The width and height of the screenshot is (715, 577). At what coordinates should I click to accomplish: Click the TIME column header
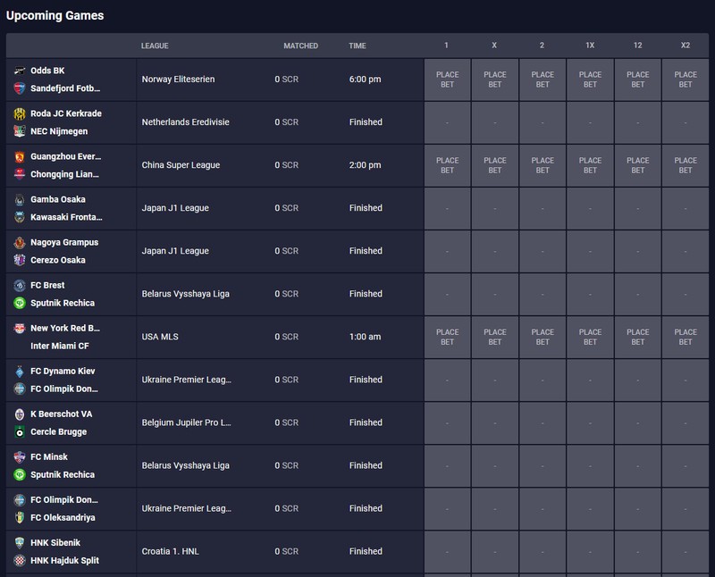click(357, 46)
